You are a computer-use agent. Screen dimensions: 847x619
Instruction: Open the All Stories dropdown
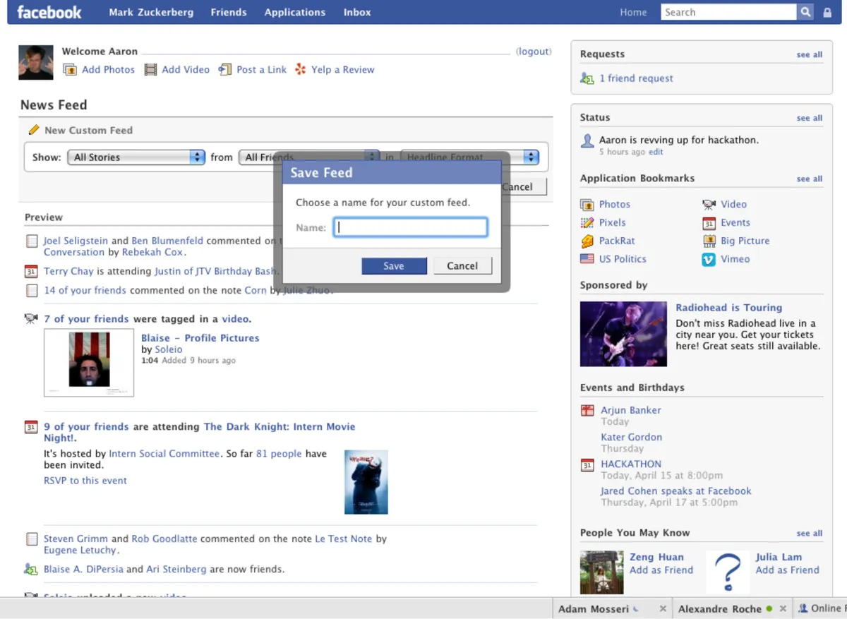point(136,157)
